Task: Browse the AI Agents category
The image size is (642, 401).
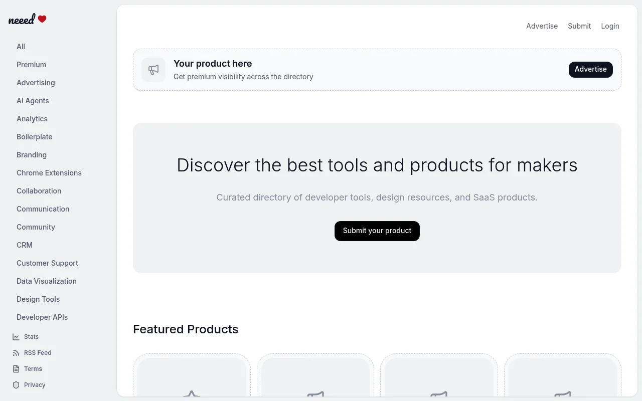Action: pyautogui.click(x=33, y=101)
